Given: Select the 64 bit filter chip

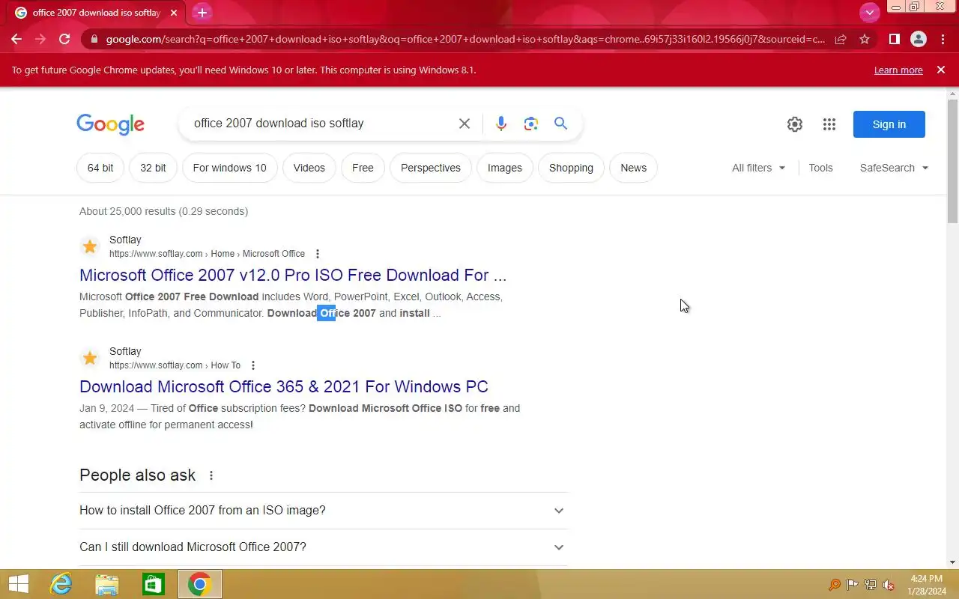Looking at the screenshot, I should coord(100,168).
